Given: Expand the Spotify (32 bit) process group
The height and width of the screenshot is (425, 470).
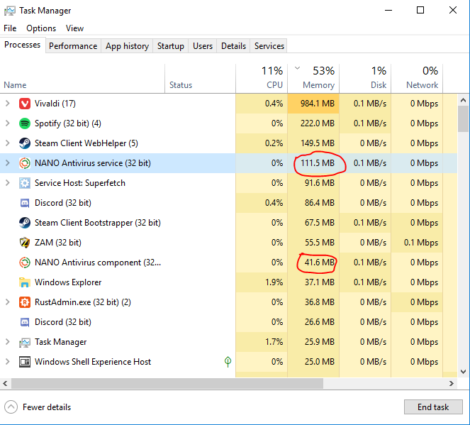Looking at the screenshot, I should 7,123.
